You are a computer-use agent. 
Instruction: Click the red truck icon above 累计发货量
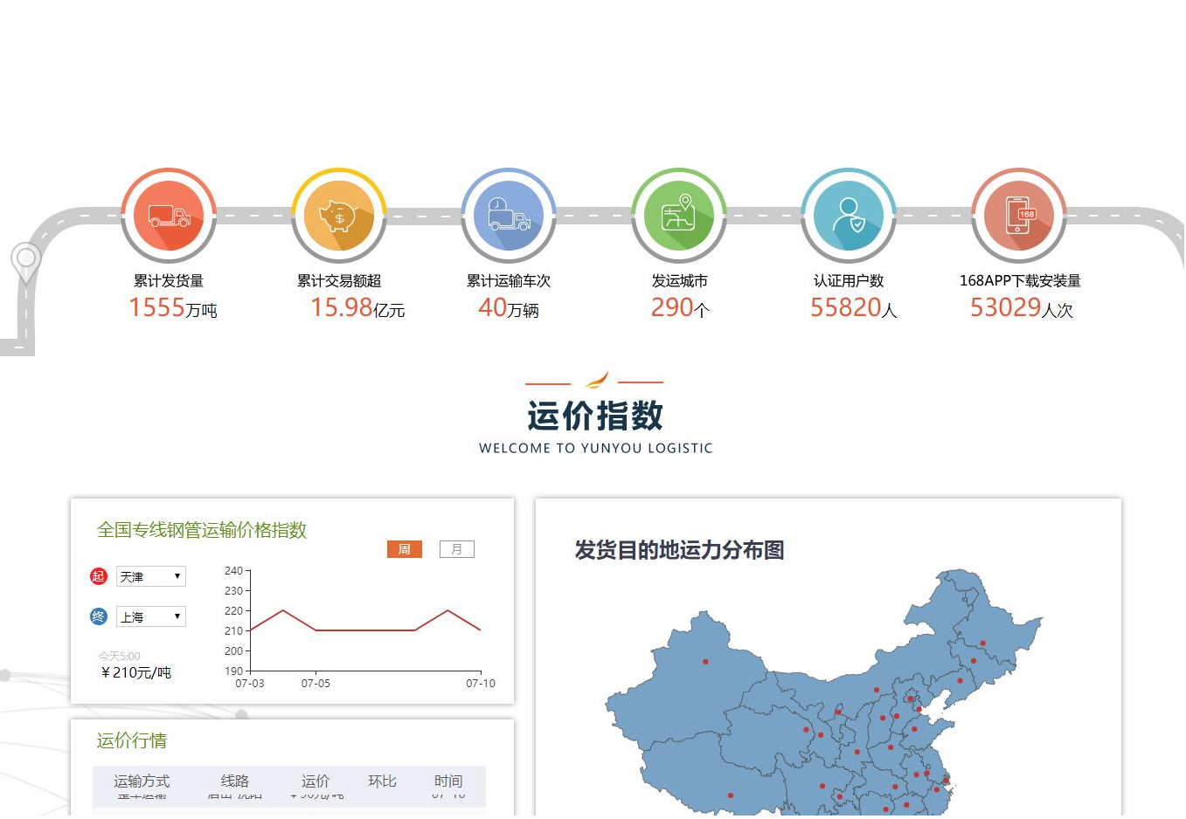tap(169, 214)
